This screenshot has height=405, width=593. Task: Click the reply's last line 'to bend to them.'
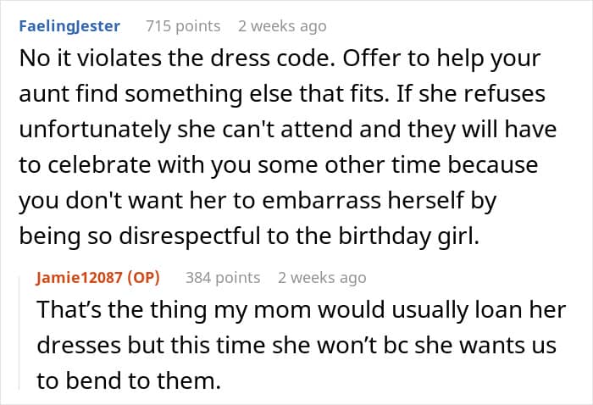[129, 380]
